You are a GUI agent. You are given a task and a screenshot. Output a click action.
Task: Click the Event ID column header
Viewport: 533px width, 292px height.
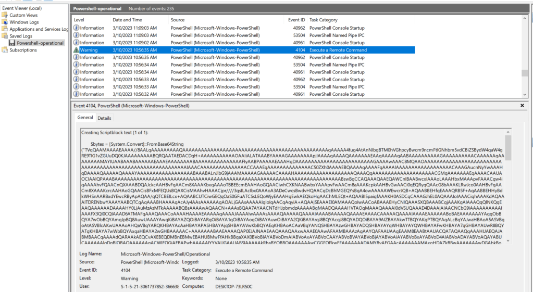click(296, 20)
